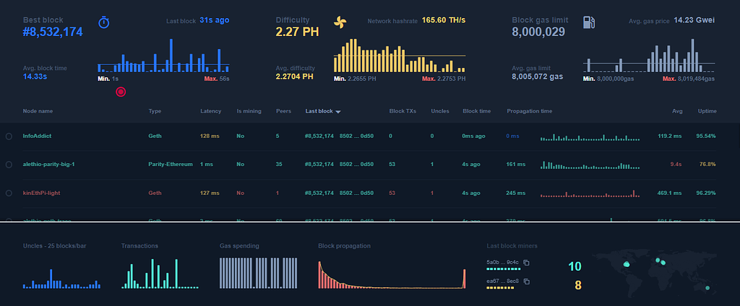This screenshot has height=306, width=740.
Task: Click the world map node dot in Australia
Action: tap(707, 288)
